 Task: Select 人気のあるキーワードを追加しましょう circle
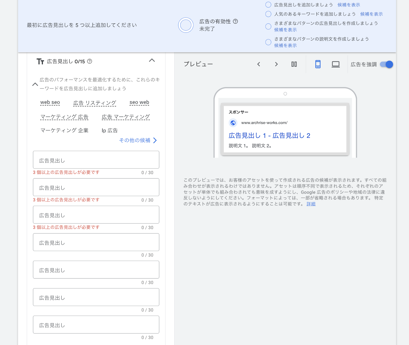tap(268, 14)
